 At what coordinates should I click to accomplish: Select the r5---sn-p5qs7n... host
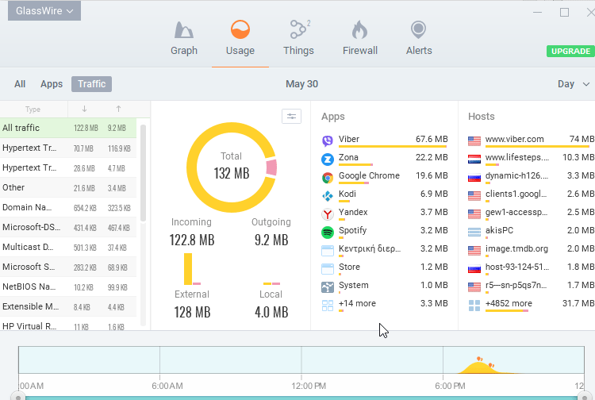[x=531, y=286]
